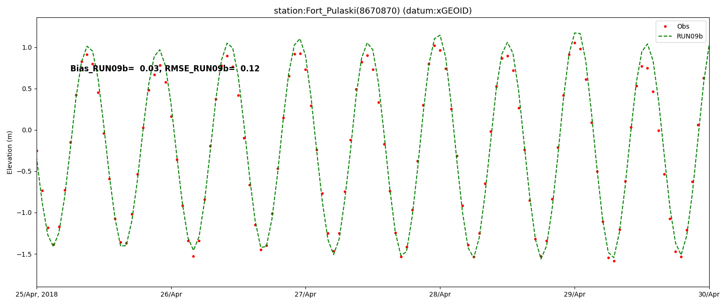This screenshot has height=305, width=727.
Task: Click the first red observation point at 25/Apr
Action: (x=37, y=151)
